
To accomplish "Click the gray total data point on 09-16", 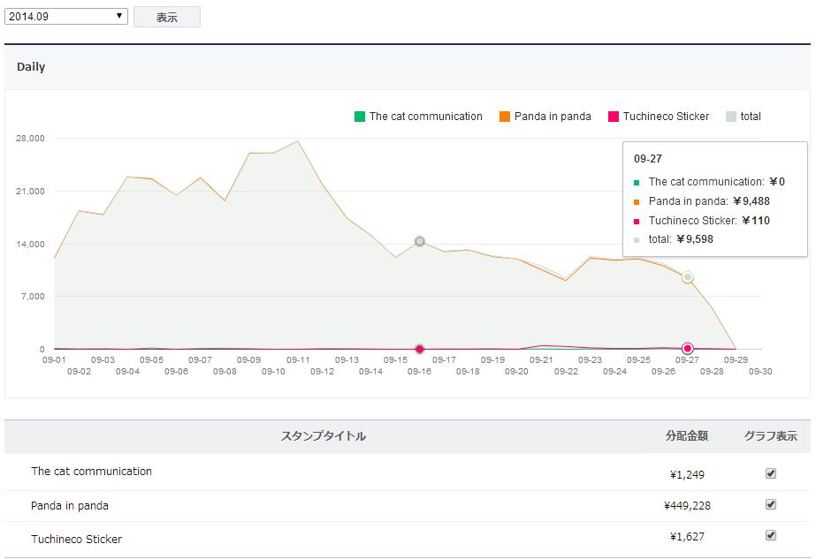I will pos(420,241).
